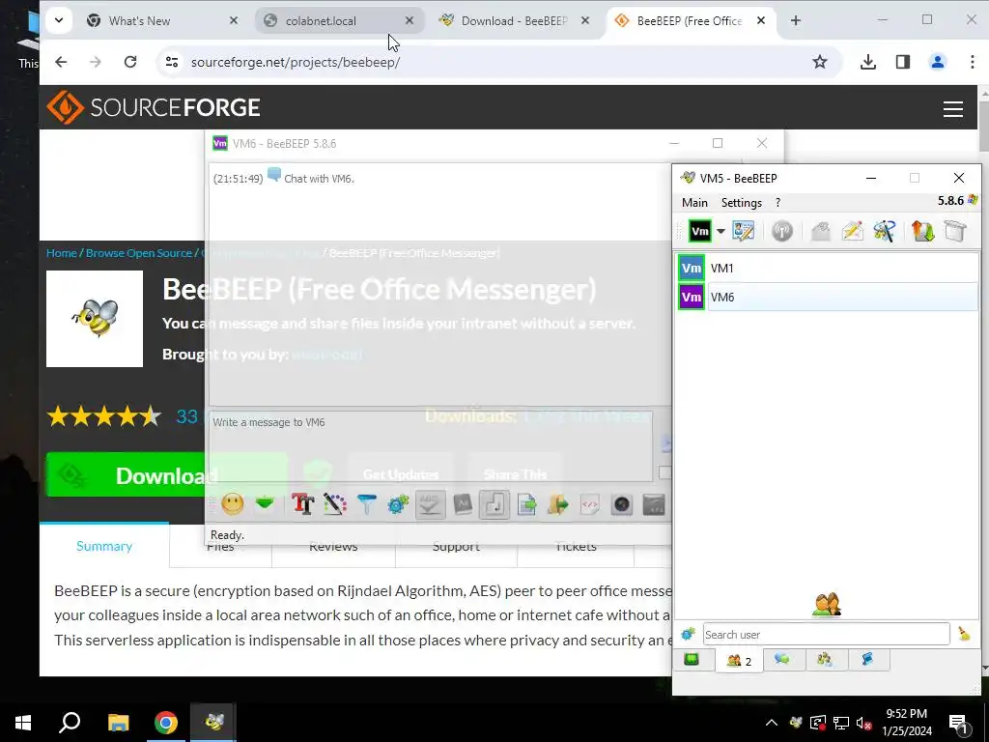Click the BeeBEEP bee icon on taskbar
This screenshot has height=742, width=989.
[x=213, y=723]
